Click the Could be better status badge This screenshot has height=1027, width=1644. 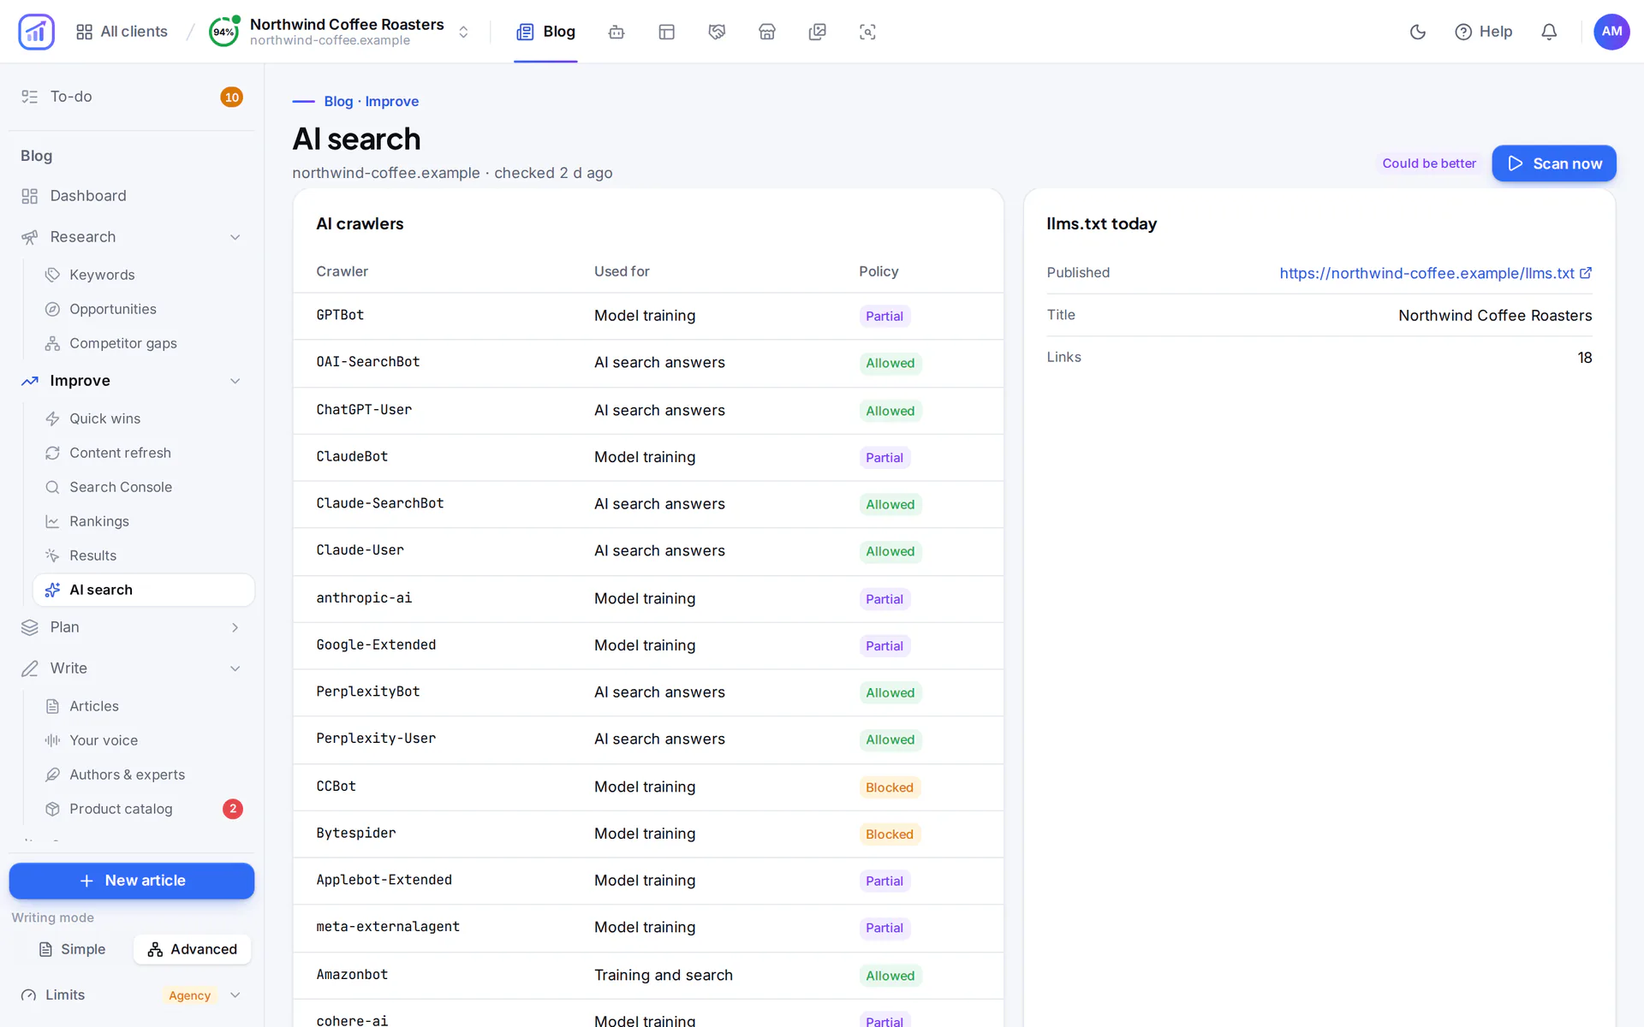(1429, 163)
